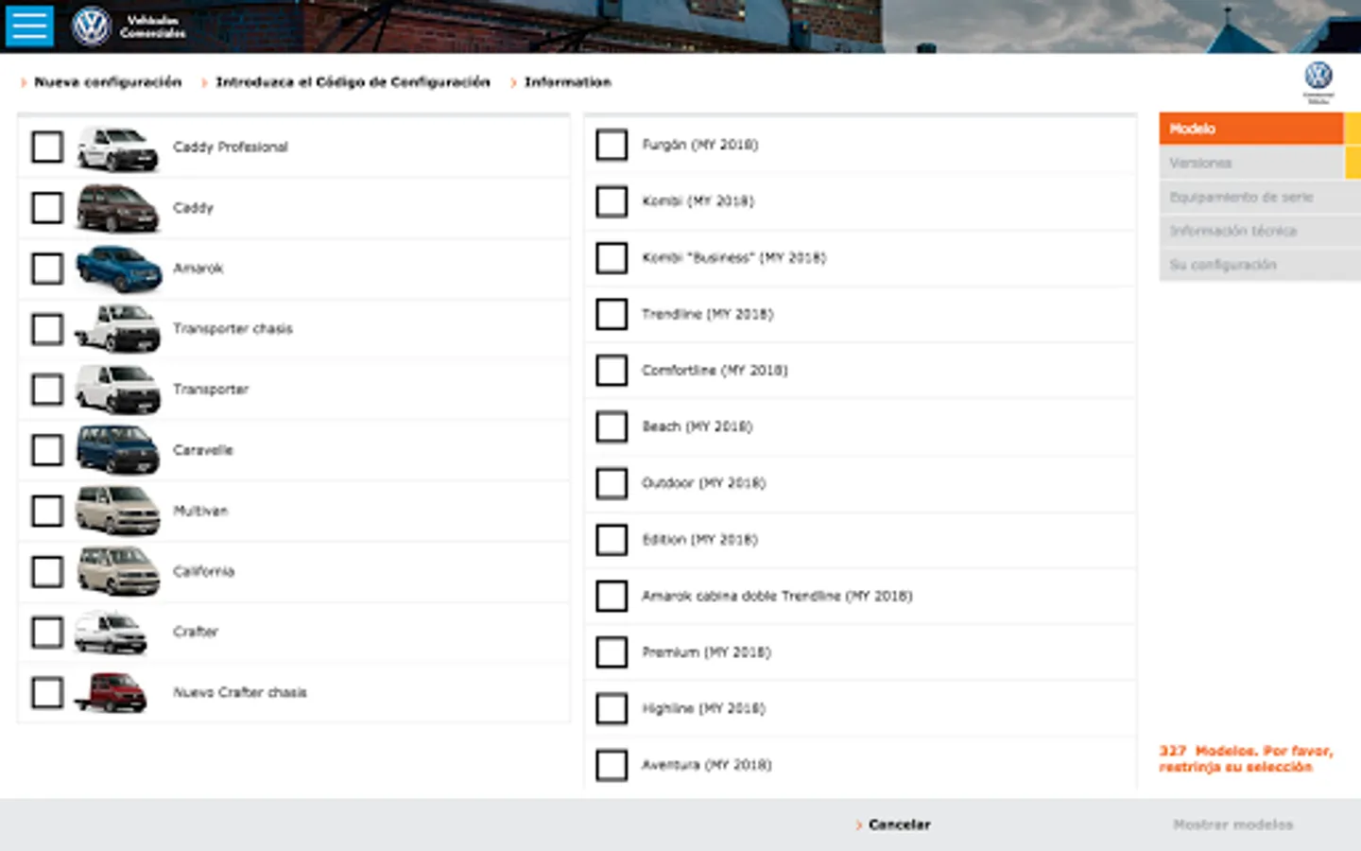
Task: Check Amarok cabina doble Trendline checkbox
Action: click(612, 596)
